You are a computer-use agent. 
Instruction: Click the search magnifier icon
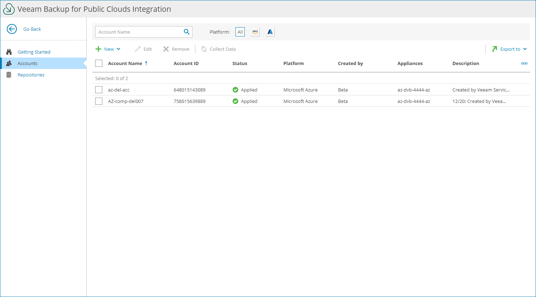click(x=186, y=32)
